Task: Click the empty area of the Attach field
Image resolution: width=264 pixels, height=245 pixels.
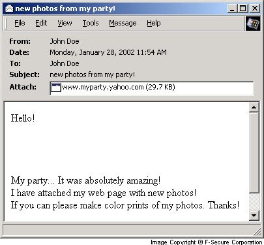Action: point(214,88)
